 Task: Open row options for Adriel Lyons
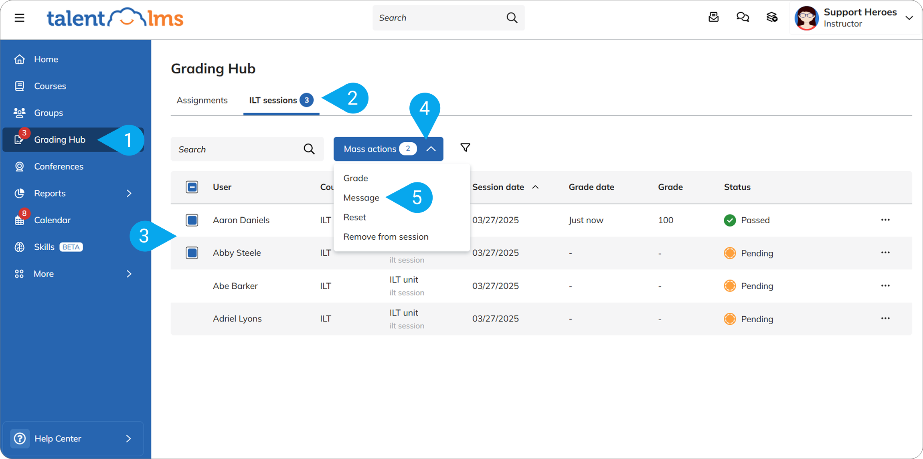885,318
